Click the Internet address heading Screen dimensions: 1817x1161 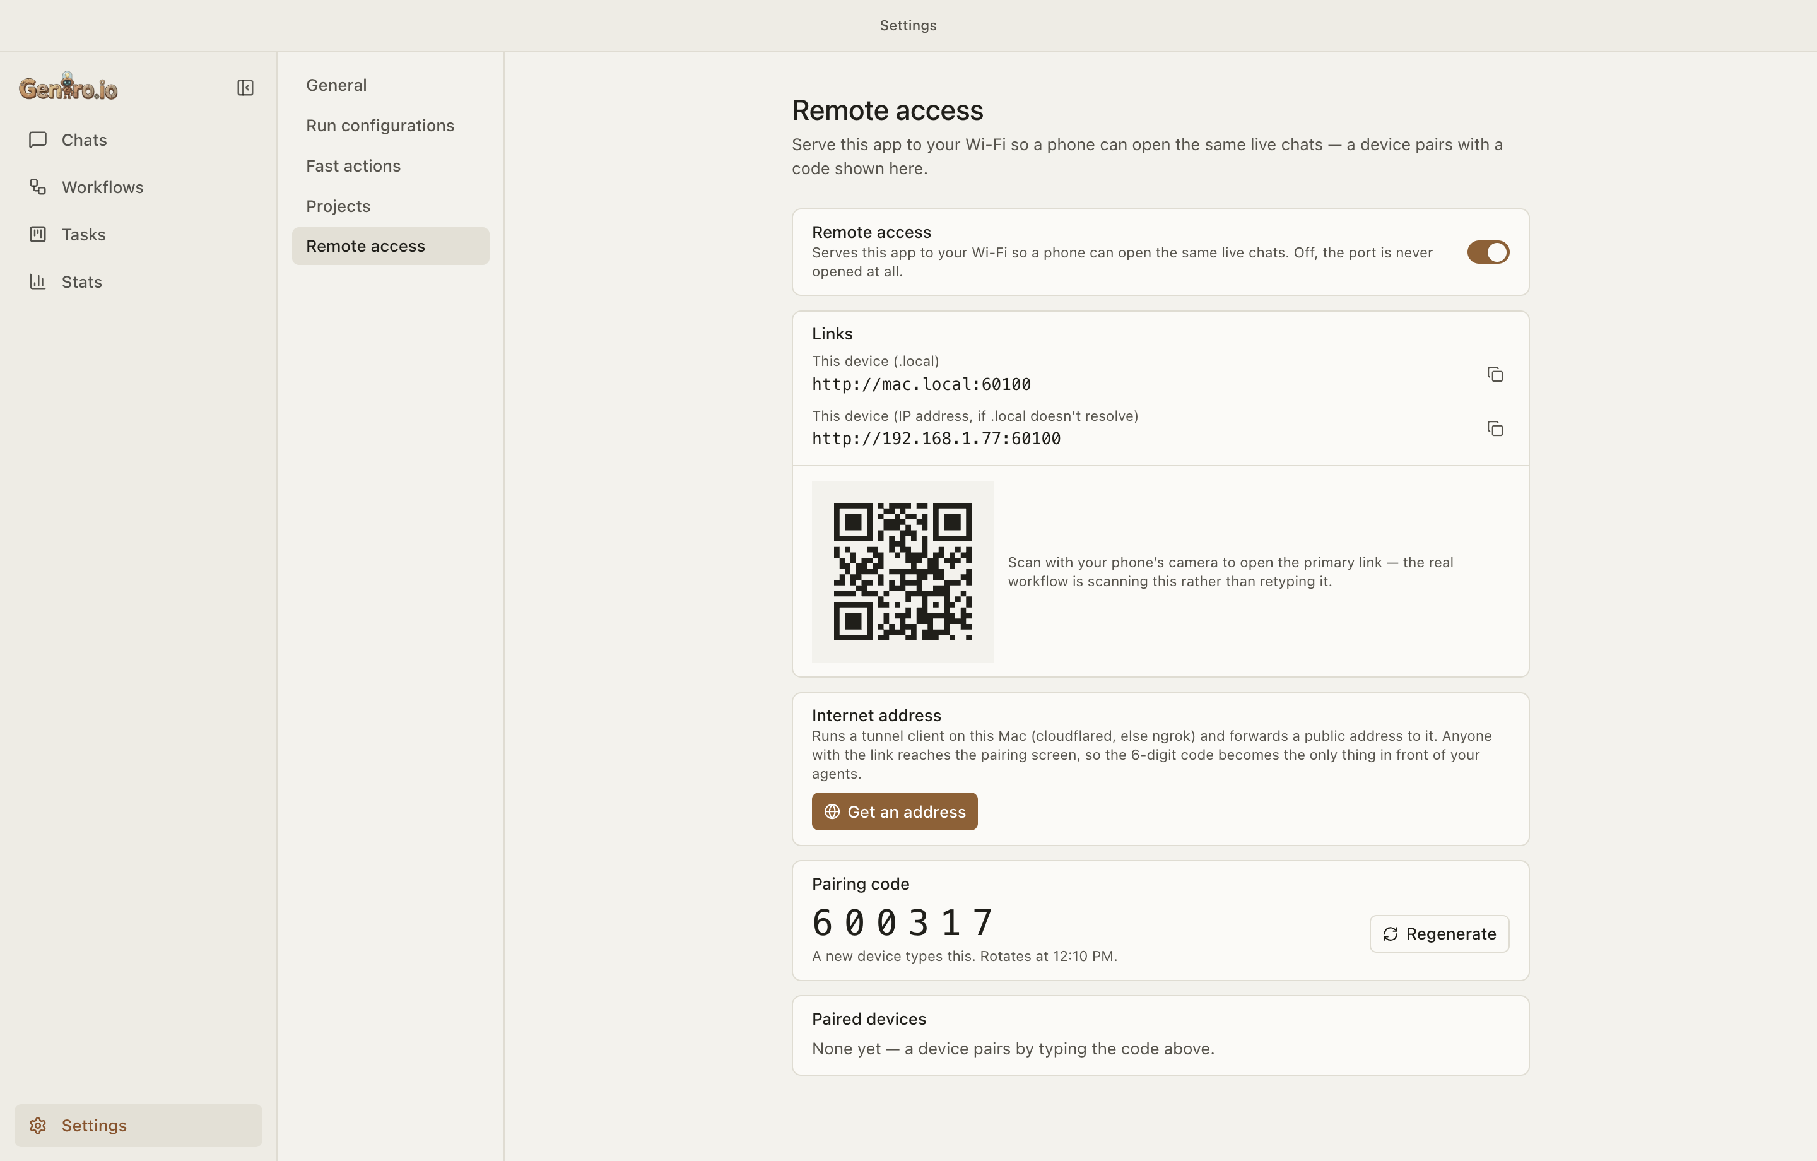click(x=876, y=715)
